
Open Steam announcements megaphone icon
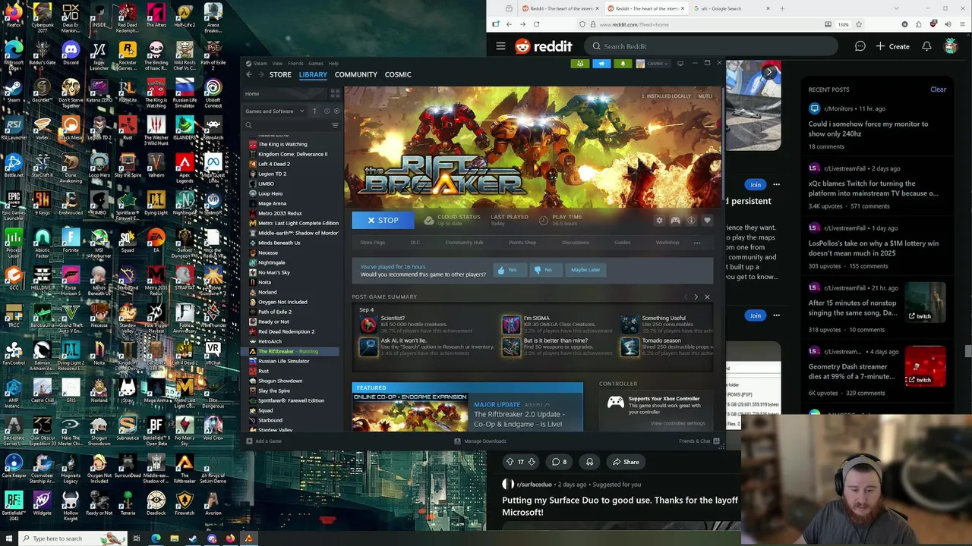pos(601,64)
